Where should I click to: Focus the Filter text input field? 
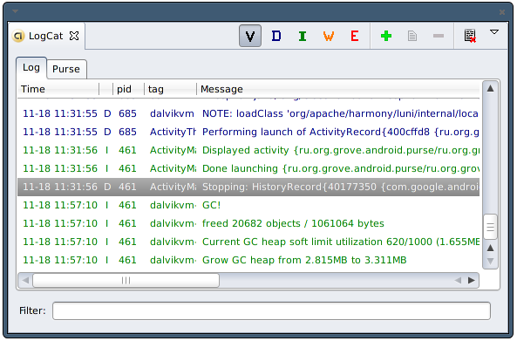271,310
